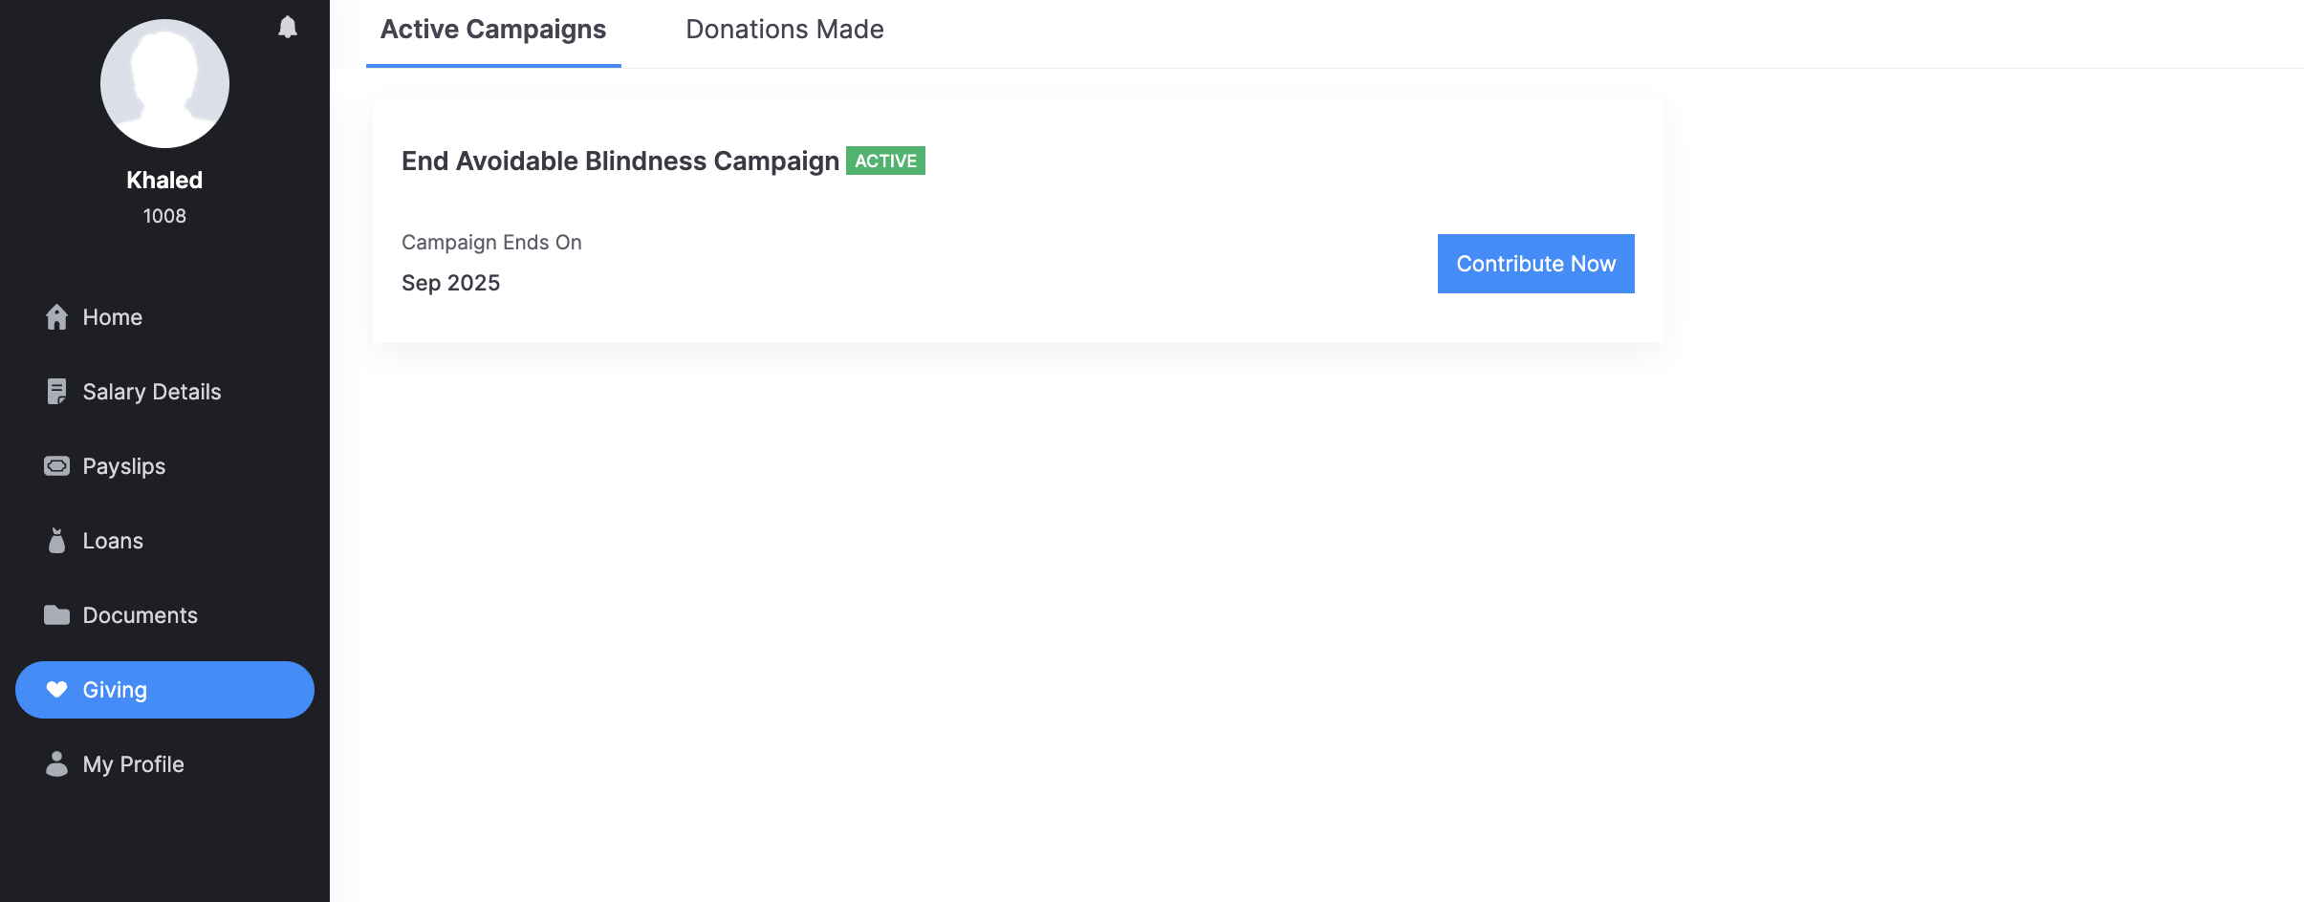This screenshot has height=902, width=2304.
Task: Switch to the Active Campaigns tab
Action: coord(493,31)
